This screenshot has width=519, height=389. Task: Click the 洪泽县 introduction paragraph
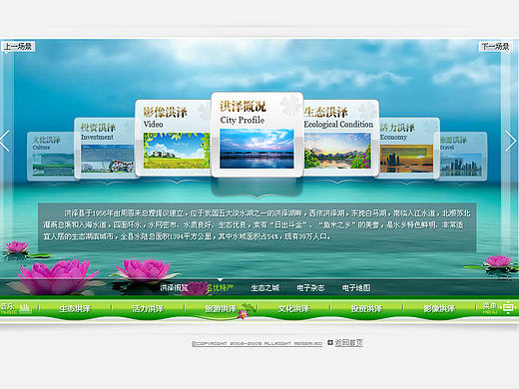coord(257,225)
